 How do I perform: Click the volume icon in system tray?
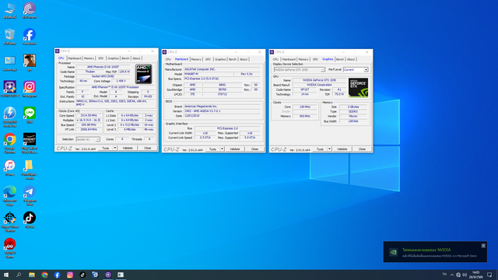[465, 275]
